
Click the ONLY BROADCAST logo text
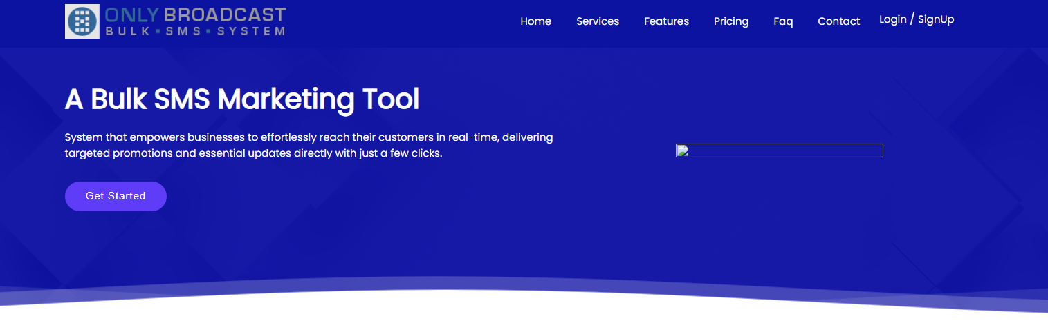click(195, 14)
